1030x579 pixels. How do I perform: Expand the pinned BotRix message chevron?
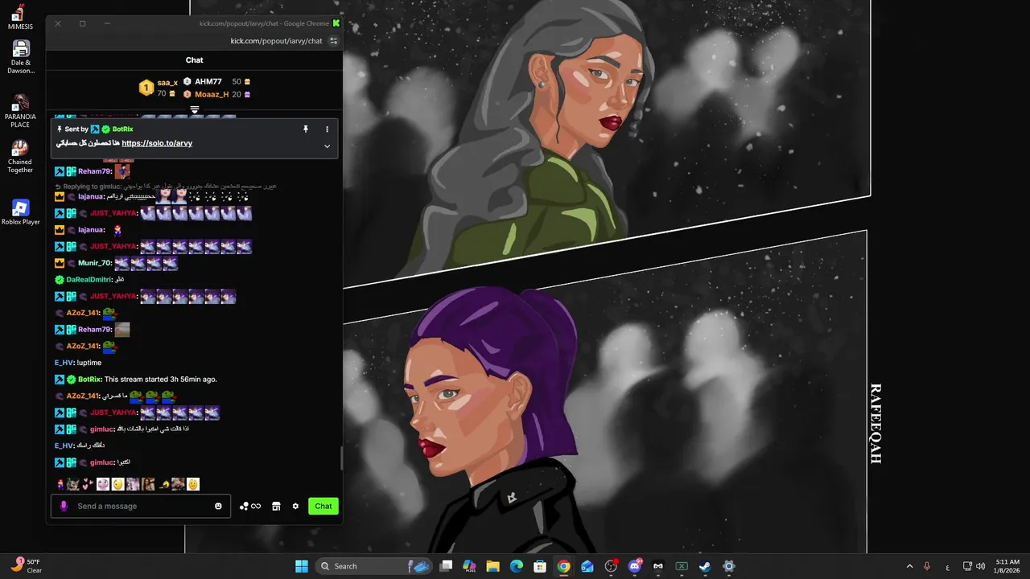tap(327, 146)
